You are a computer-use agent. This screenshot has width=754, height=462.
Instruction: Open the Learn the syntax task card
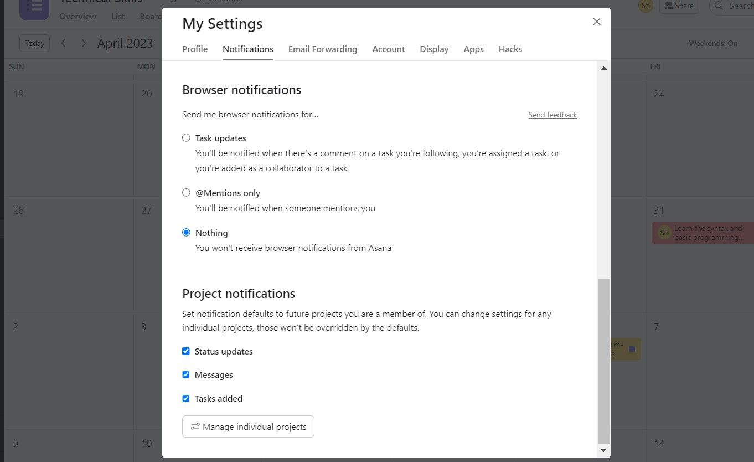pyautogui.click(x=703, y=233)
